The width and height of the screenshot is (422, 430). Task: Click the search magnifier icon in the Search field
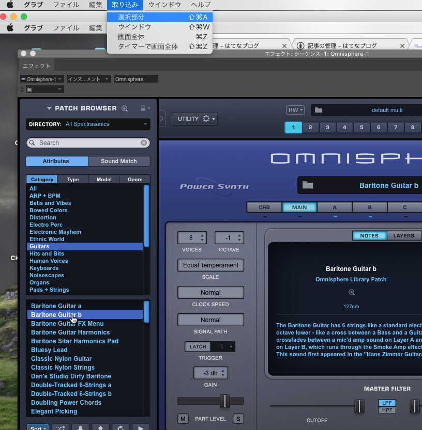[32, 142]
